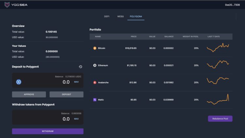Open deposit history clock icon
Screen dimensions: 245x138
[80, 67]
